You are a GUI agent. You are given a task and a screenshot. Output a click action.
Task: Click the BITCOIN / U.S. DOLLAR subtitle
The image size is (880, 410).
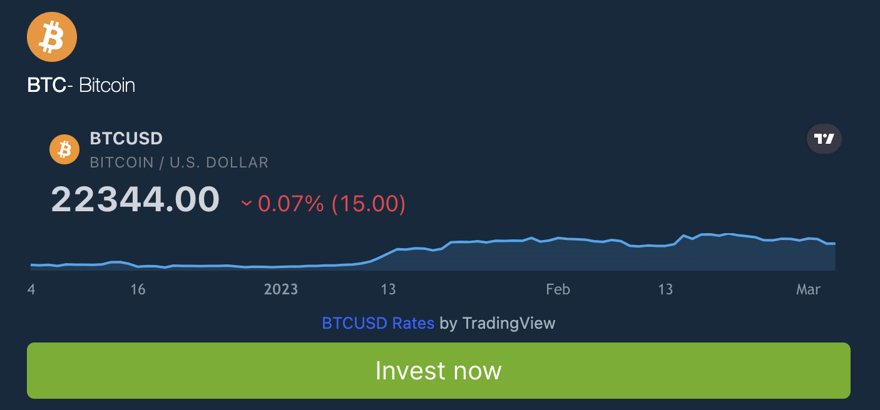(x=179, y=162)
